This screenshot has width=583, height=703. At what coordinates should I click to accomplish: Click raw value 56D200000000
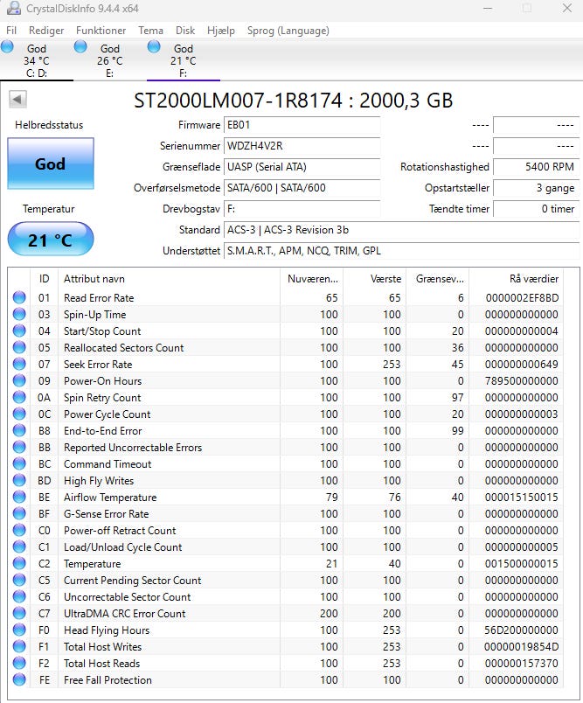[521, 630]
